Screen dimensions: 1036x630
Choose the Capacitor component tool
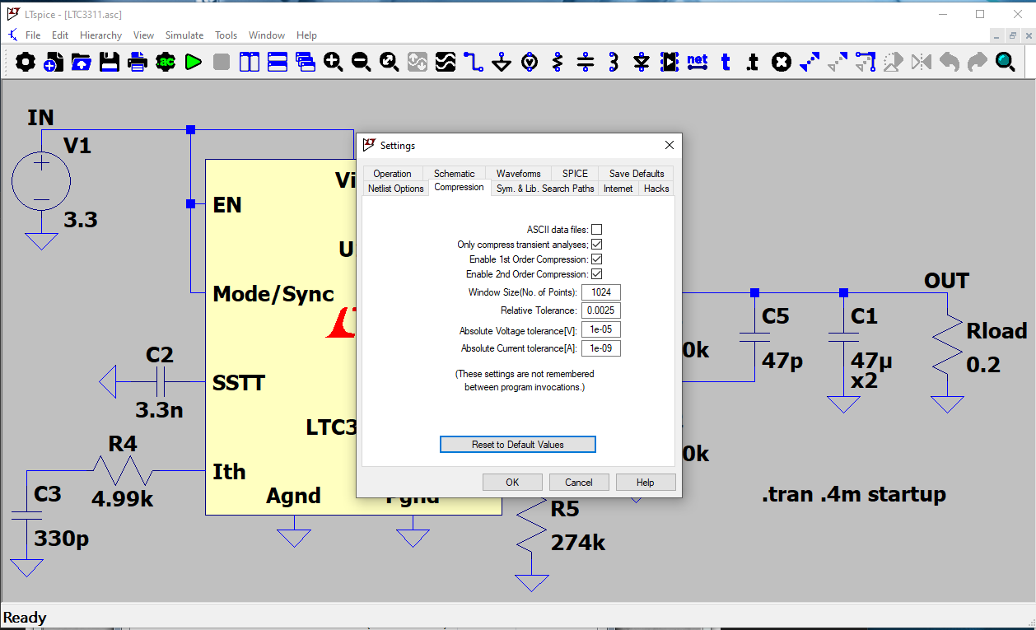[x=586, y=62]
